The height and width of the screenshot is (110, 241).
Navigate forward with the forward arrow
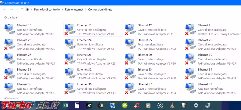tap(11, 10)
